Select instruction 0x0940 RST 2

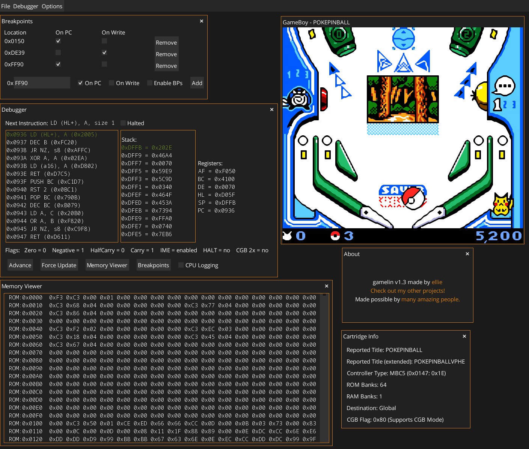[x=42, y=189]
